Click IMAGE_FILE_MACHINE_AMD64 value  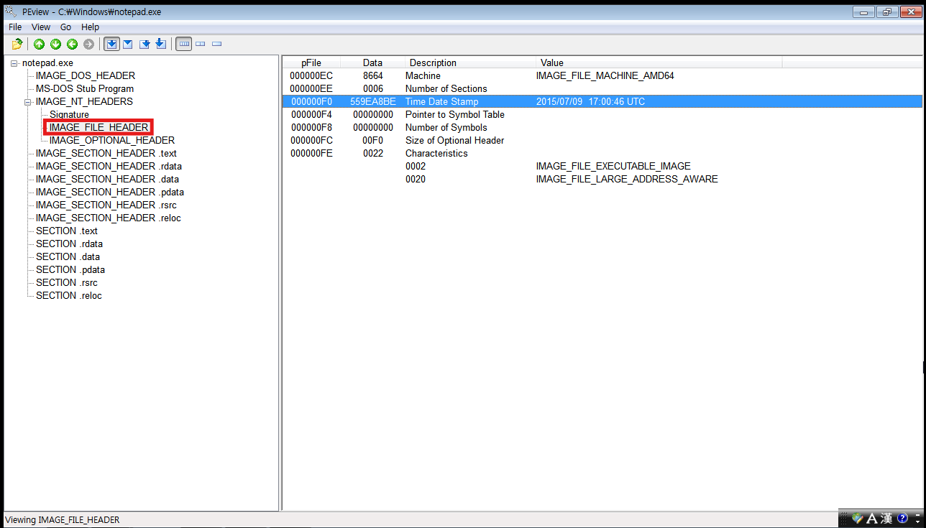point(605,75)
